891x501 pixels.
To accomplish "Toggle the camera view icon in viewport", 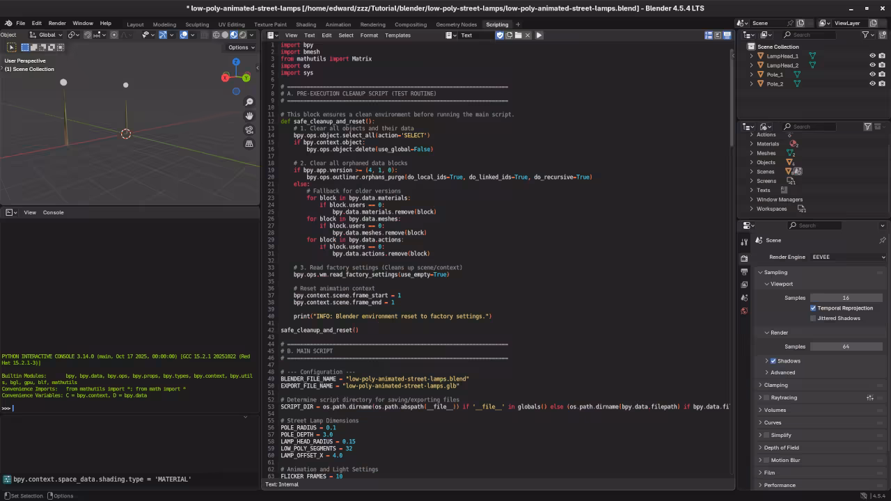I will [x=249, y=130].
